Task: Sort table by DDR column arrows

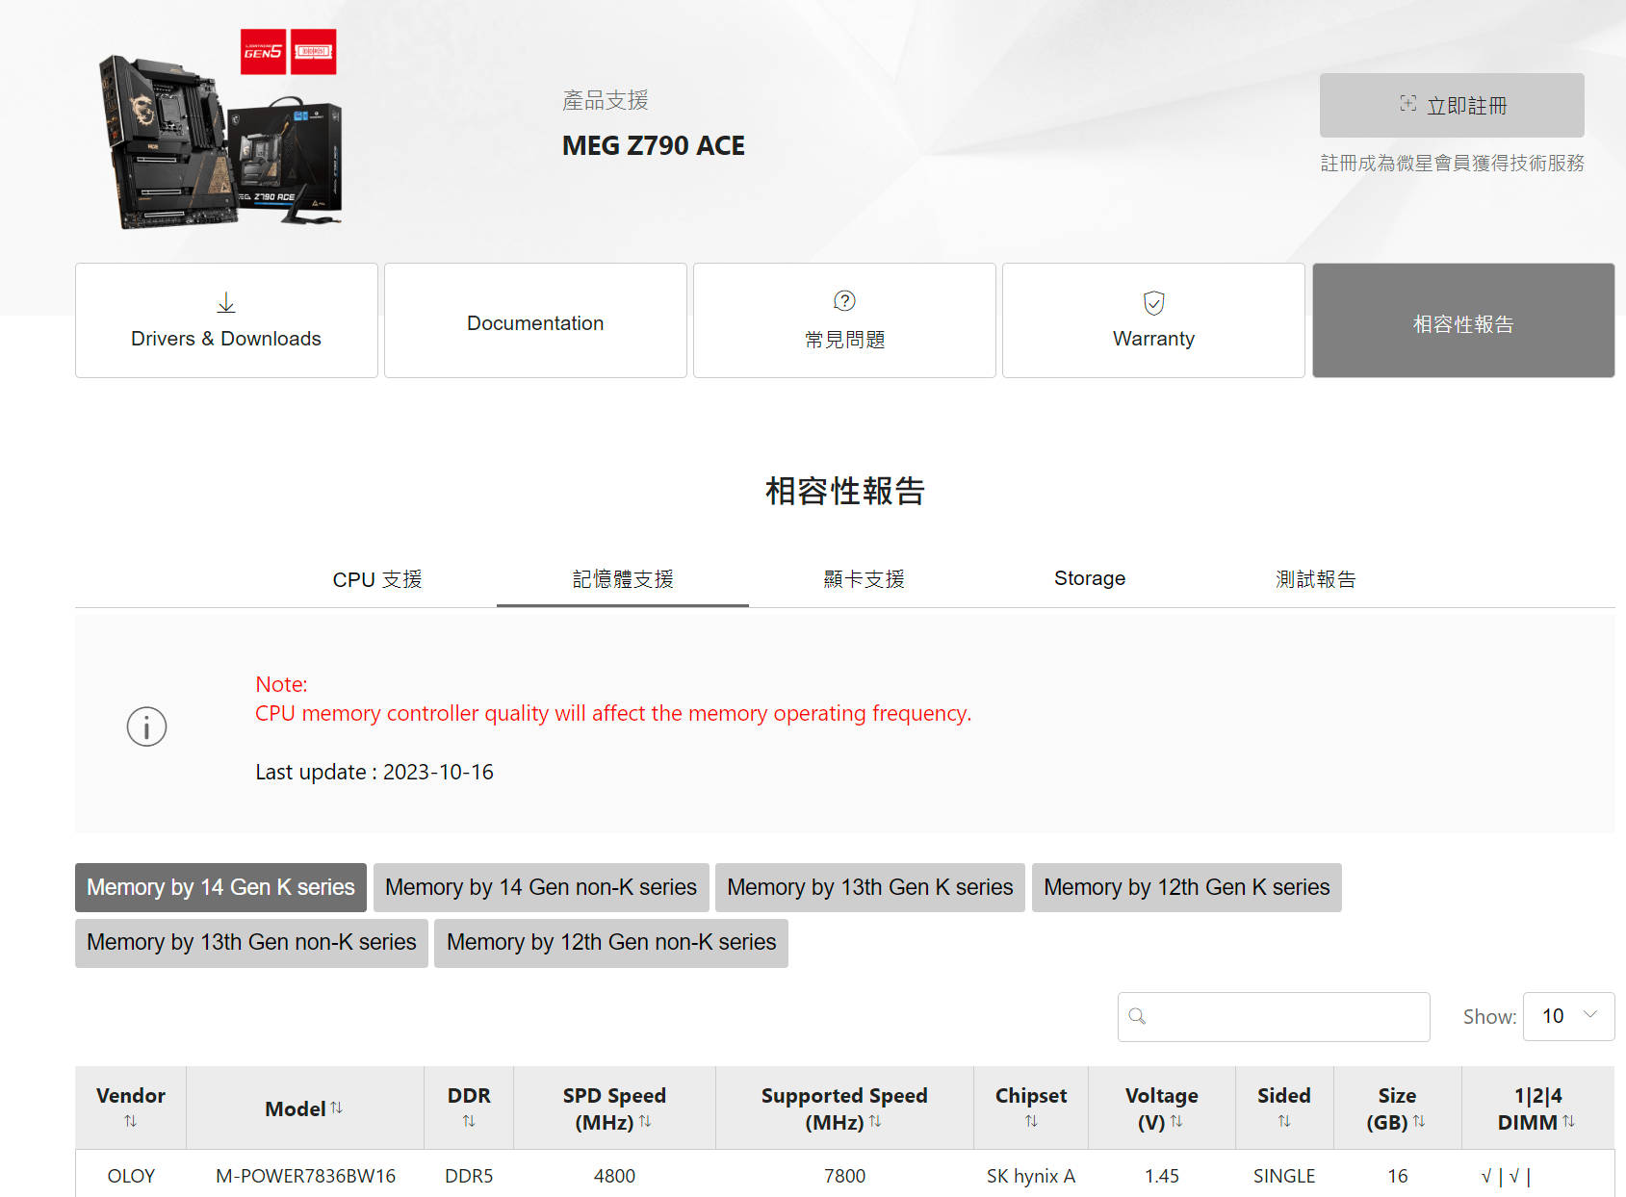Action: pos(469,1121)
